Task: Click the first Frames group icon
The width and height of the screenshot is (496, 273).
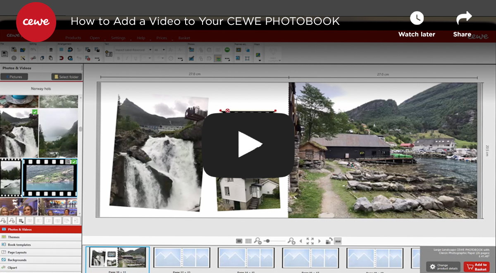Action: pyautogui.click(x=238, y=50)
